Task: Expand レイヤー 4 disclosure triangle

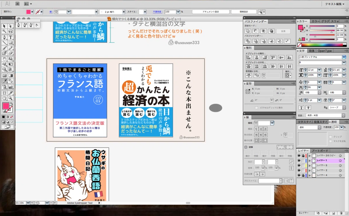Action: click(310, 175)
